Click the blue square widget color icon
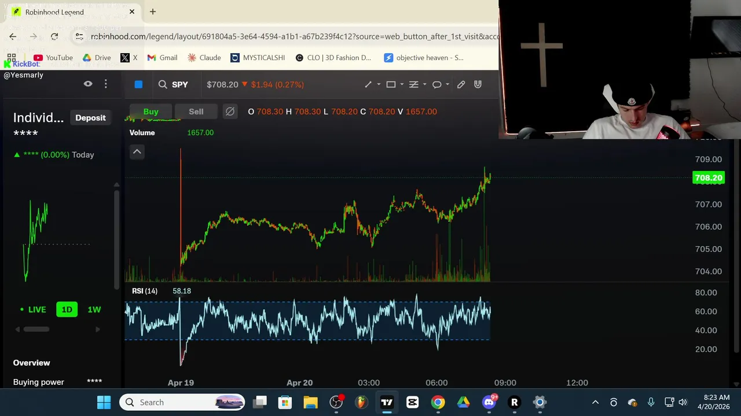The width and height of the screenshot is (741, 416). tap(138, 84)
